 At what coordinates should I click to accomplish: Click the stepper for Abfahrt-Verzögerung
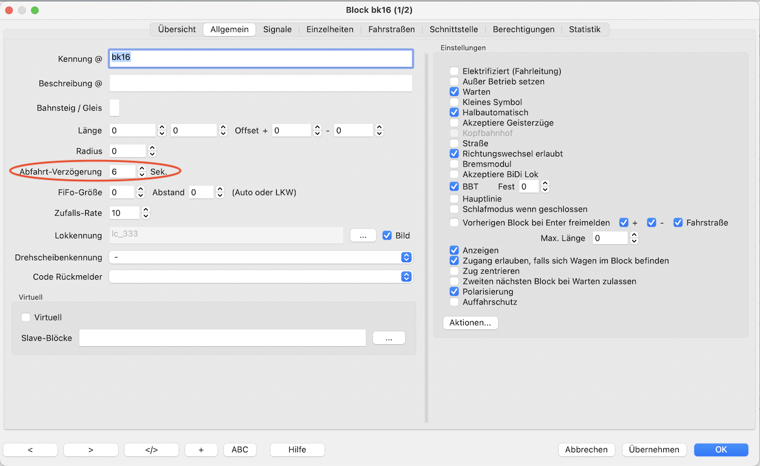pos(142,171)
